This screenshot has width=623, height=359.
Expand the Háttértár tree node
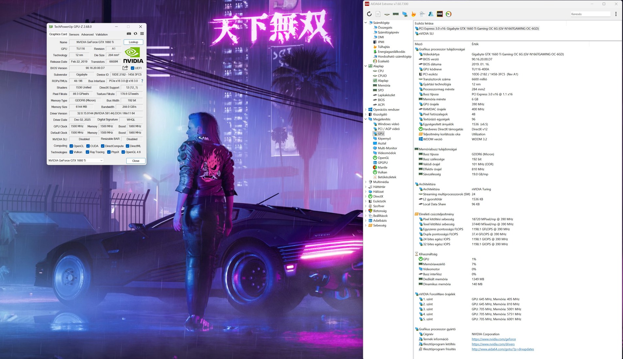(x=366, y=187)
